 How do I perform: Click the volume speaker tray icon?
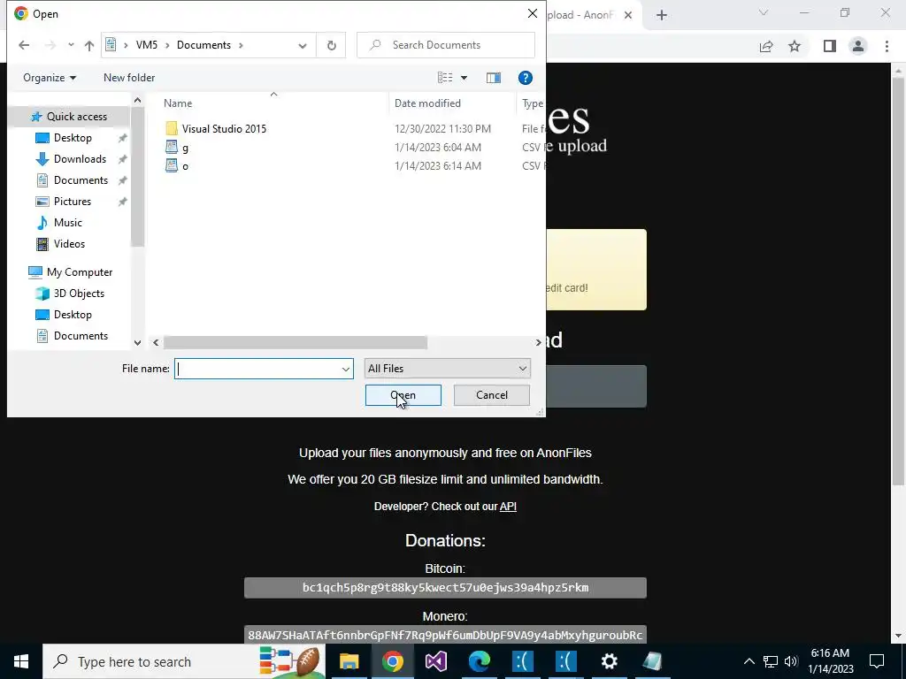coord(790,661)
